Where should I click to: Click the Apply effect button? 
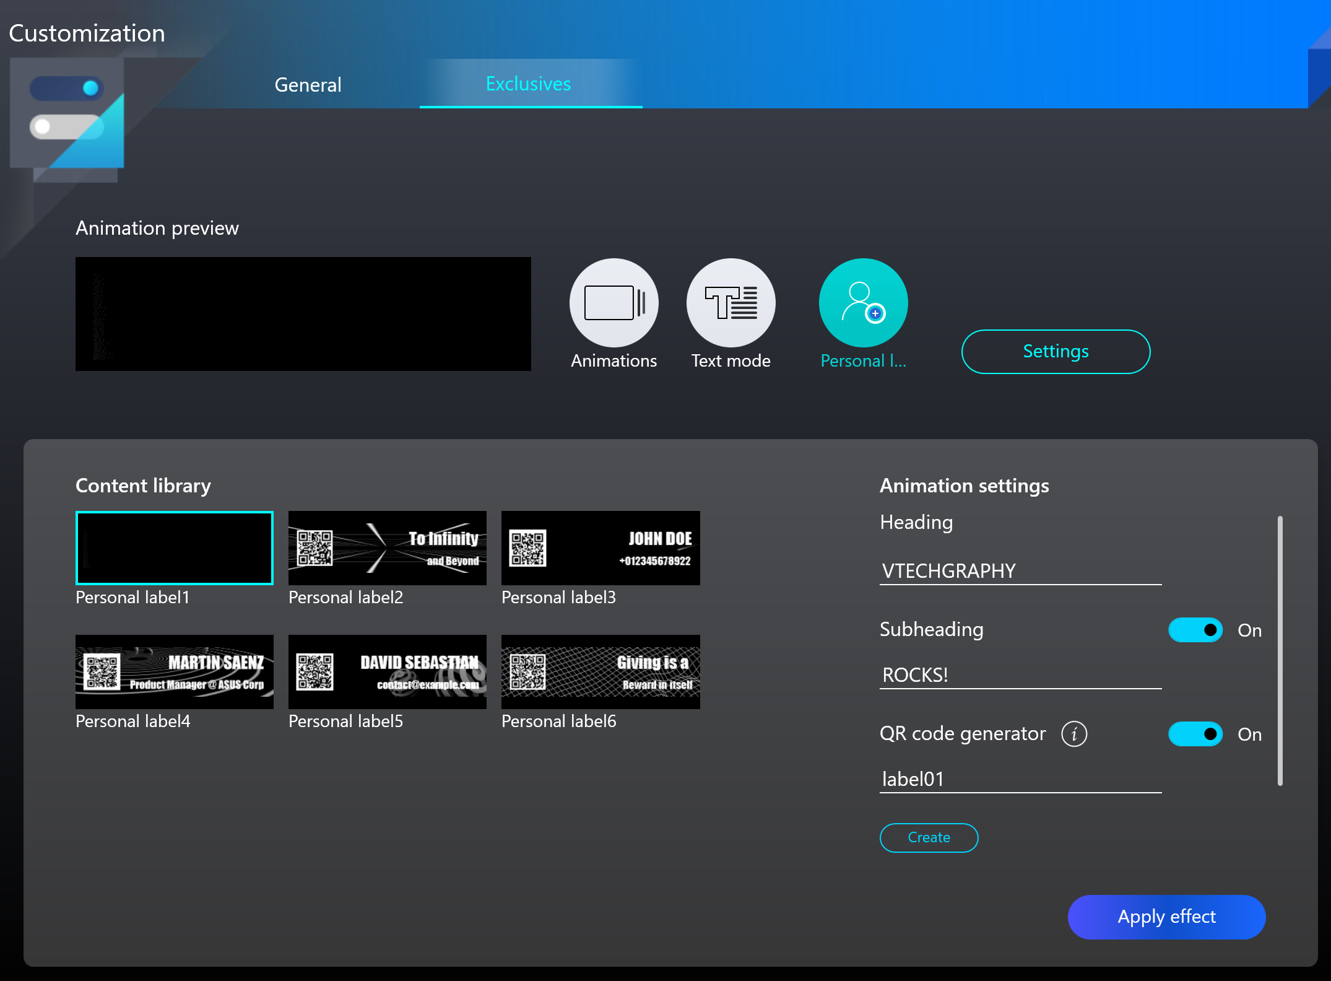click(x=1166, y=917)
